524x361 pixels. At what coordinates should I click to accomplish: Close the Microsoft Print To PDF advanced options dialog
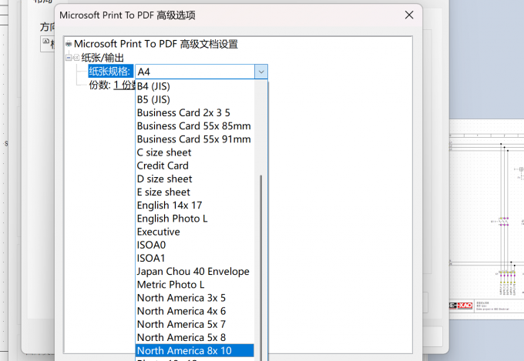[x=409, y=15]
